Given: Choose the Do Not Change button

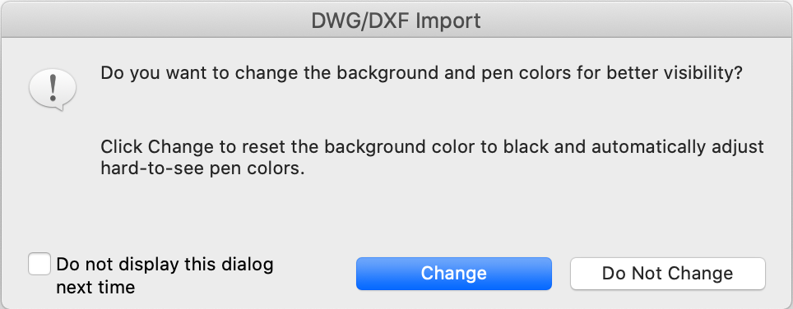Looking at the screenshot, I should pos(668,274).
